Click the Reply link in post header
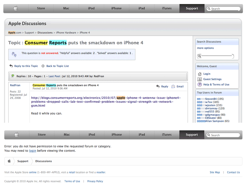This screenshot has width=246, height=187. click(x=165, y=86)
